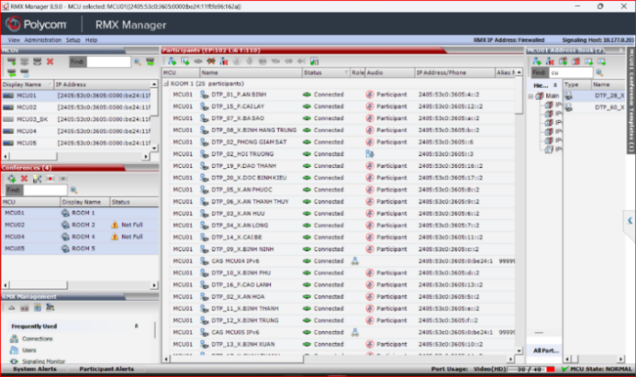Click Add Participant from Address Book icon
Screen dimensions: 636x377
[x=186, y=61]
